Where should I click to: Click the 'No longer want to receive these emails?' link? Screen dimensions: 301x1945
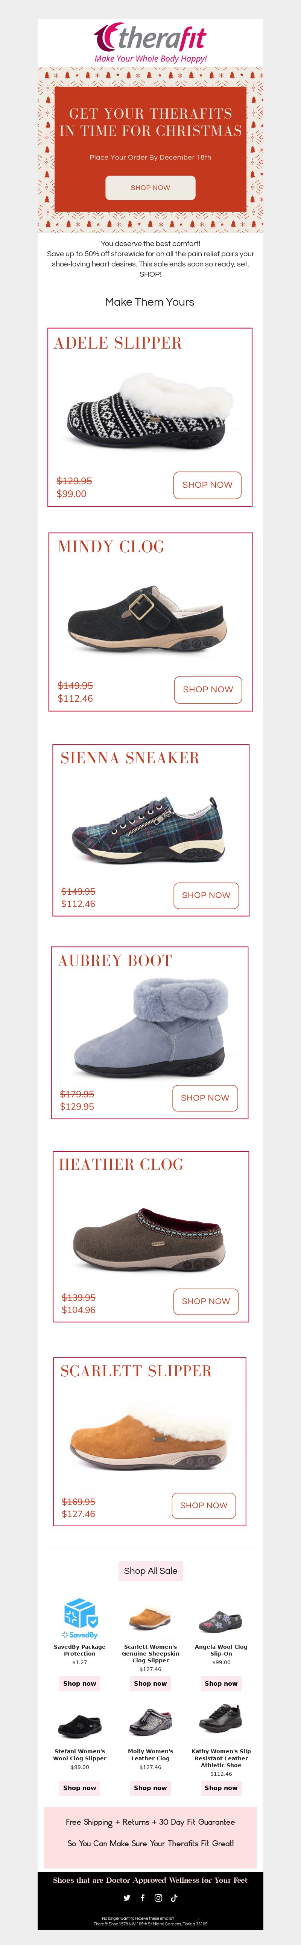[138, 1918]
